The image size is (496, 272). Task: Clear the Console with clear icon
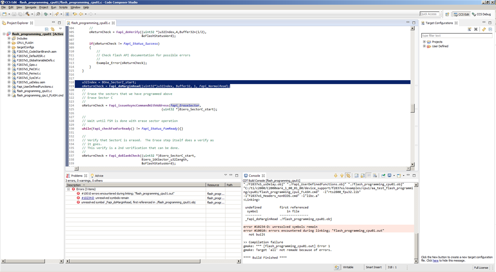tap(375, 176)
